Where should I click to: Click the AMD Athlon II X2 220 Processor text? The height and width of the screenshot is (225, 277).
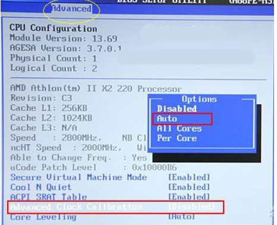(96, 88)
